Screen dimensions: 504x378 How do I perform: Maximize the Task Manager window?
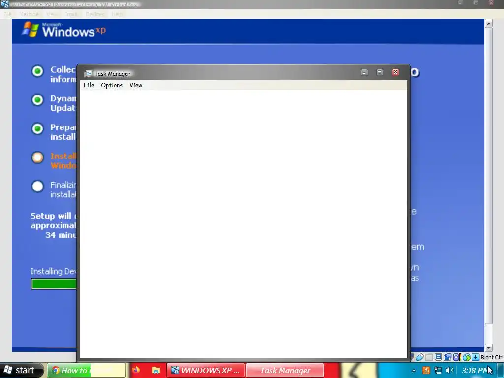point(379,73)
